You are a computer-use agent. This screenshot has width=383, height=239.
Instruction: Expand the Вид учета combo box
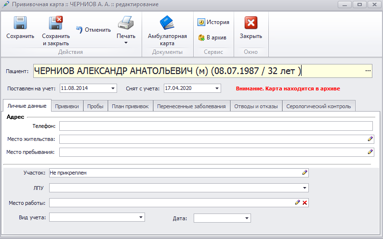point(141,218)
